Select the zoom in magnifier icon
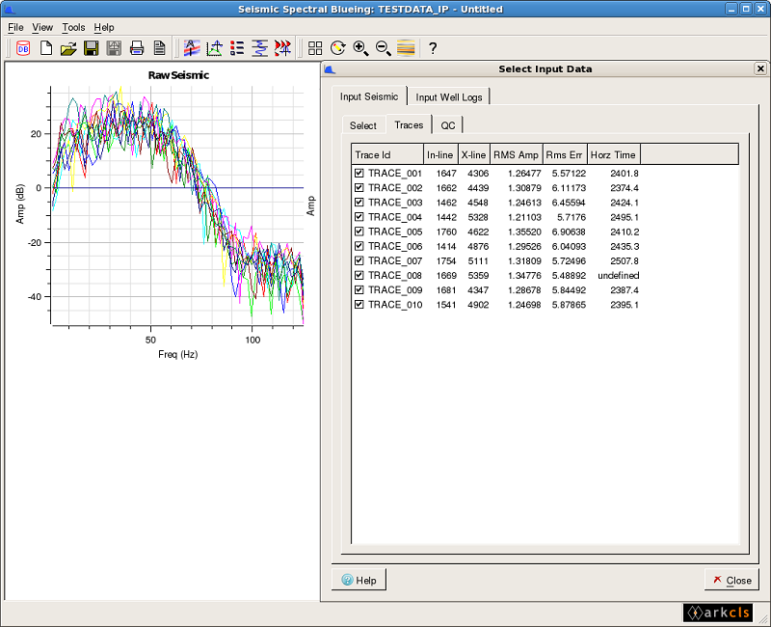Screen dimensions: 771x627 pyautogui.click(x=360, y=47)
